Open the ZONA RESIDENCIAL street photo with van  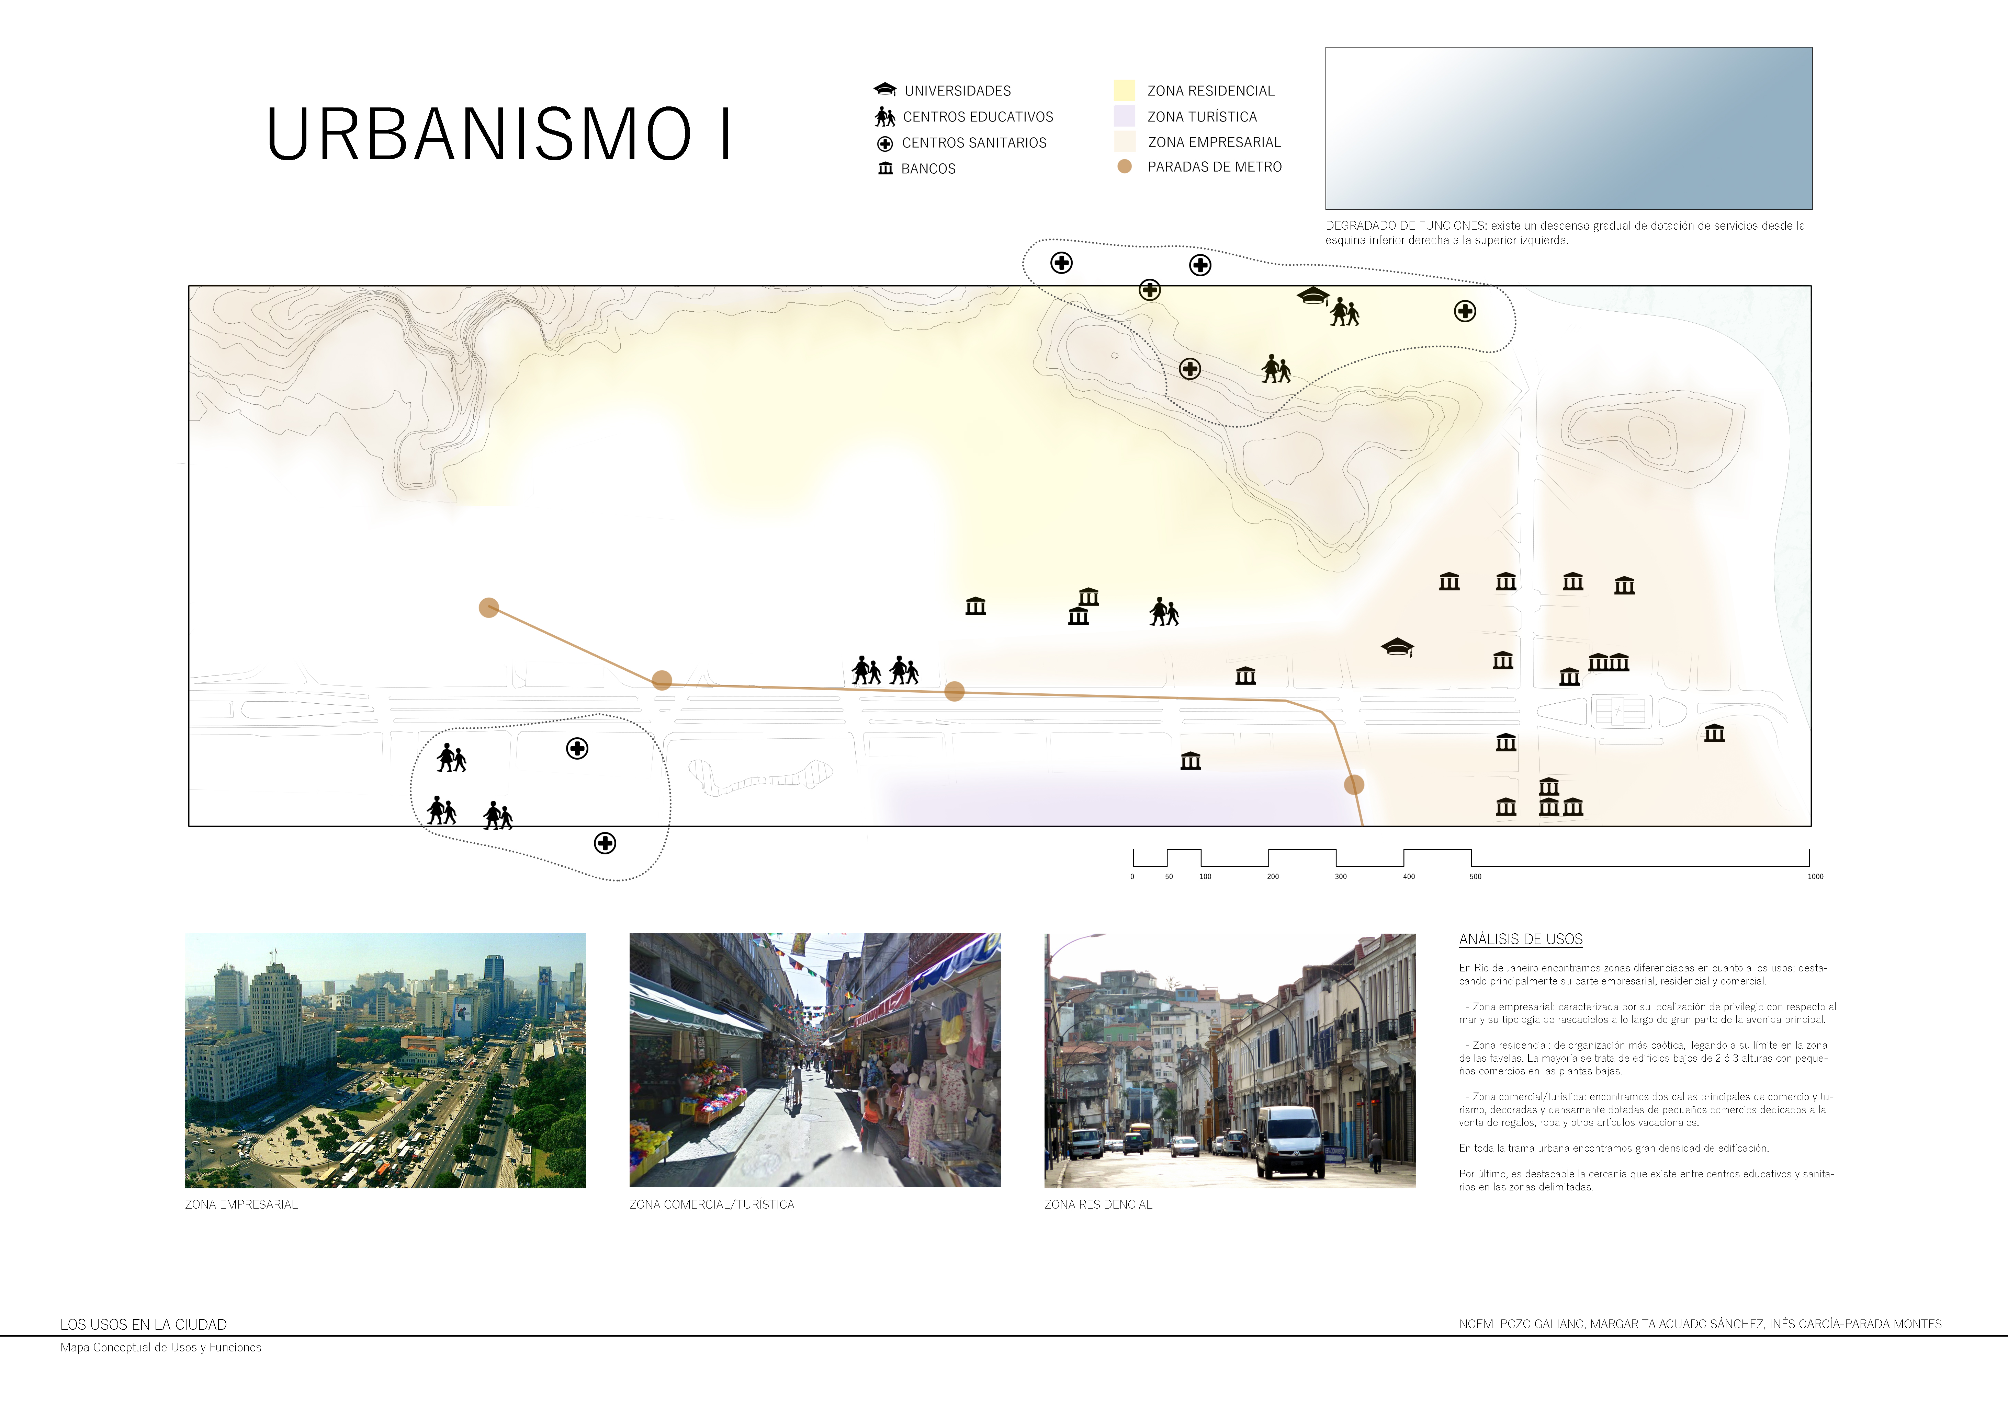pyautogui.click(x=1230, y=1060)
